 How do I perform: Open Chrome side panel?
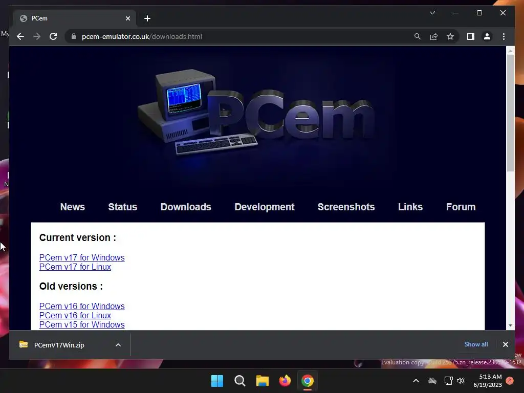471,36
